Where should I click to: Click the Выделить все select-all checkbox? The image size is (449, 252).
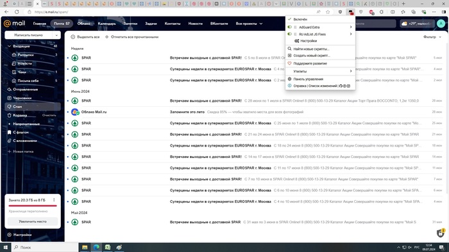tap(72, 37)
